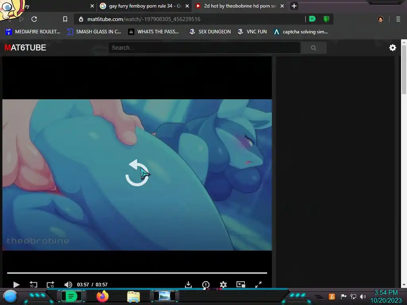Open File Explorer from the taskbar
Screen dimensions: 407x305
click(x=134, y=296)
